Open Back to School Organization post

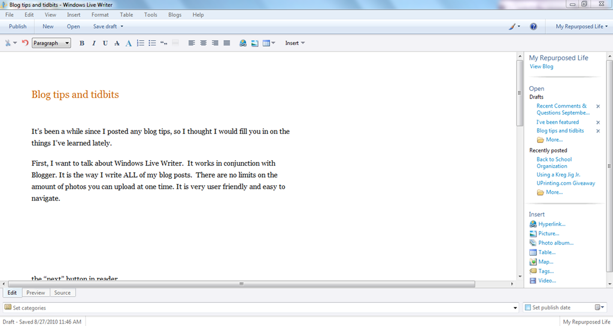pos(554,163)
